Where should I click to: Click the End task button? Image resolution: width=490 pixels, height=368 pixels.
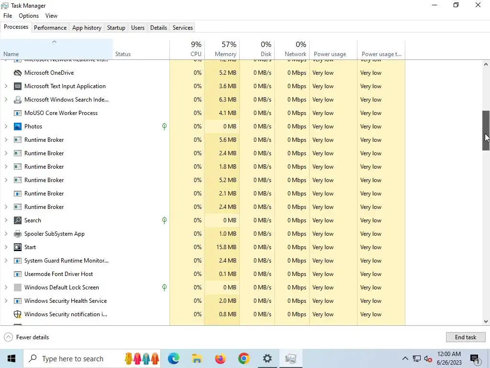[x=466, y=337]
